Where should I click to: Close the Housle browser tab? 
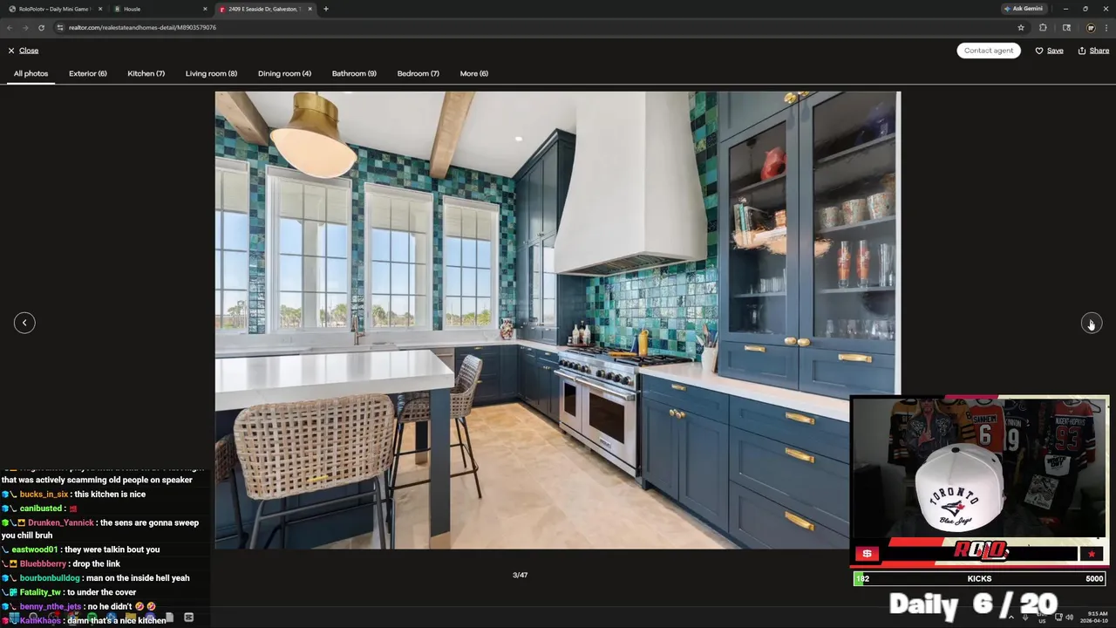point(206,9)
